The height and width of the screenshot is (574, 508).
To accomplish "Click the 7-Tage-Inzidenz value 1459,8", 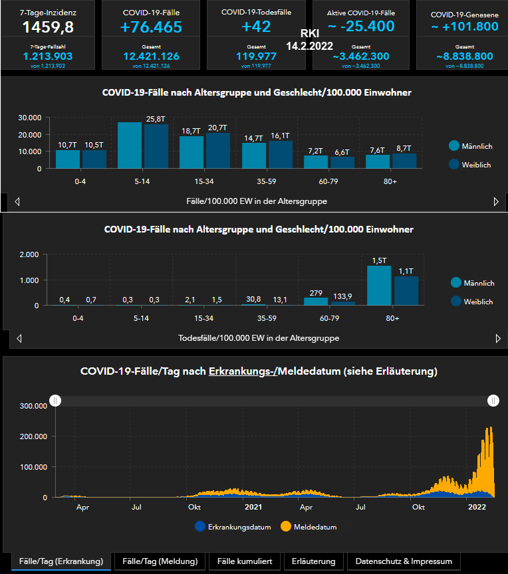I will [49, 27].
